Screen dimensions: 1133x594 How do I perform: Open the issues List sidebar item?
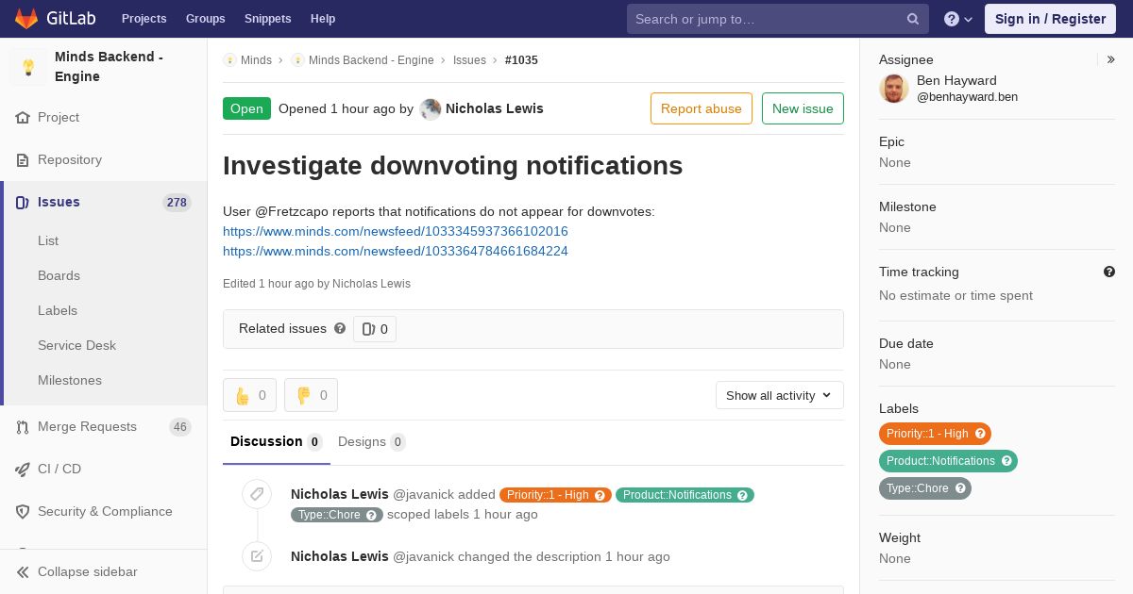(48, 240)
